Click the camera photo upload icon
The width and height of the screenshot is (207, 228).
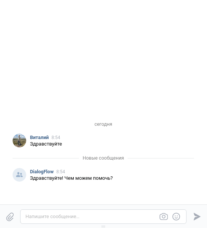tap(164, 217)
